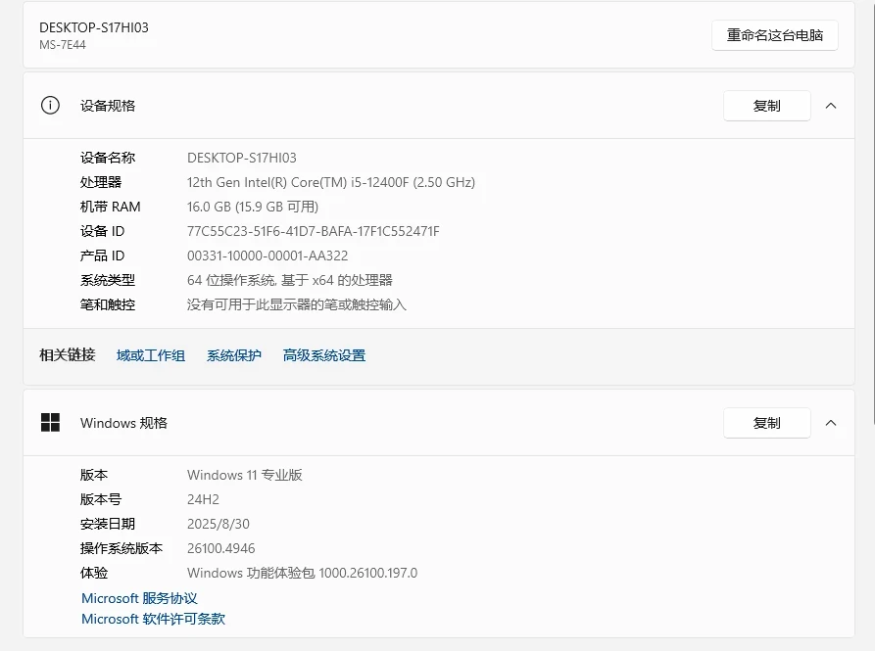Open the 高级系统设置 link
Screen dimensions: 875x651
(x=324, y=355)
